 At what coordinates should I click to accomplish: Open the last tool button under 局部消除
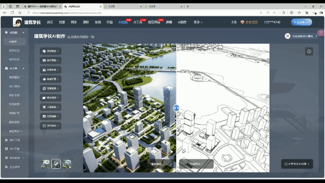51,126
